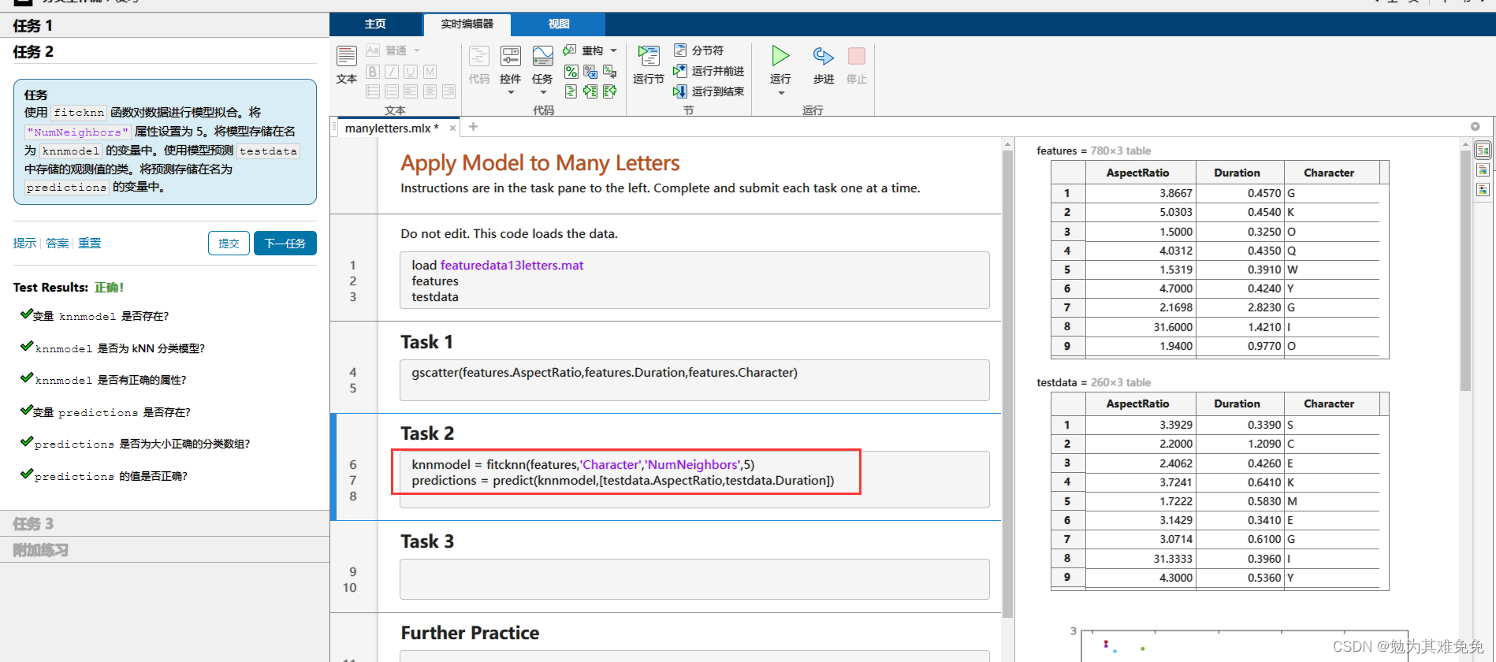This screenshot has width=1496, height=662.
Task: Expand the 任务 1 section
Action: (165, 25)
